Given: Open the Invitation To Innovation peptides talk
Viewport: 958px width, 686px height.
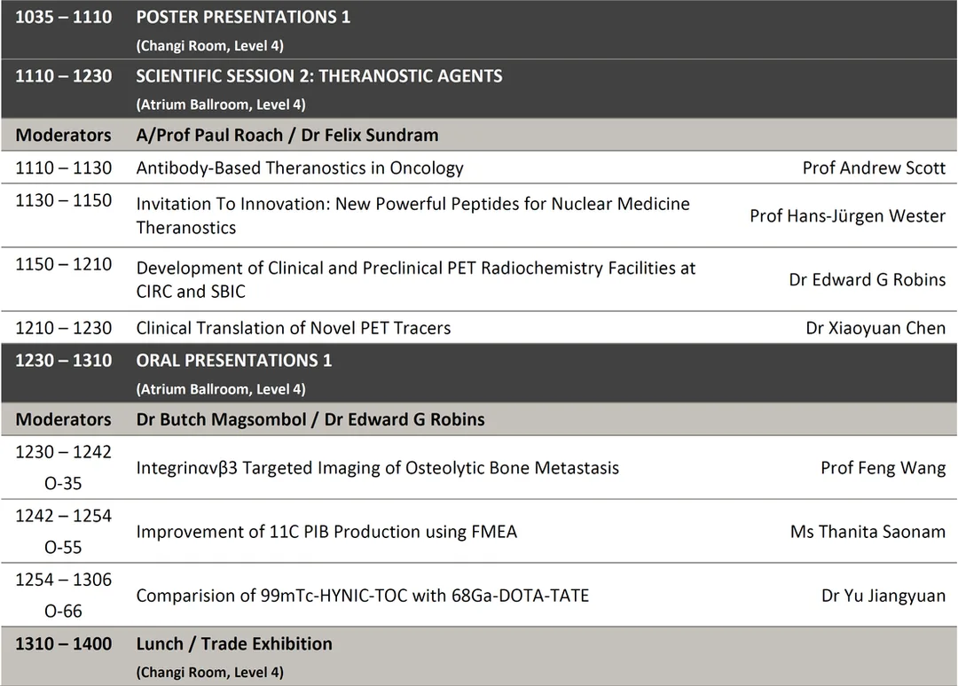Looking at the screenshot, I should pyautogui.click(x=413, y=215).
